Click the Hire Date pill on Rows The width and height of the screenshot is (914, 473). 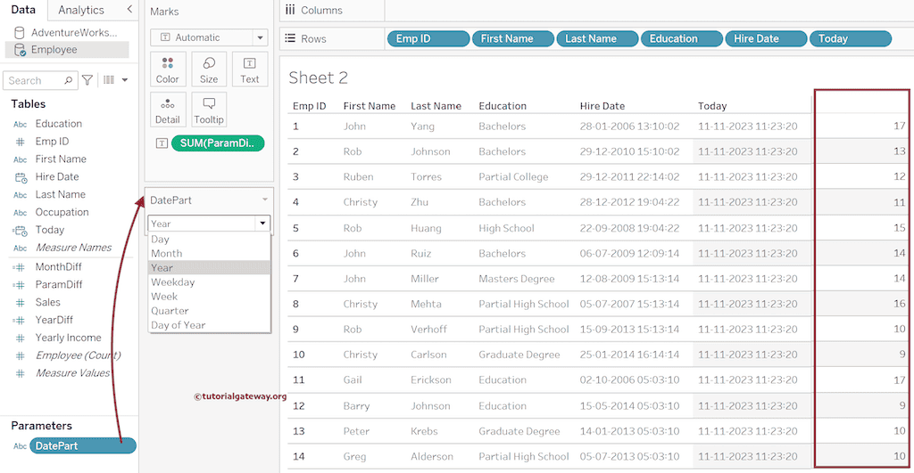point(763,38)
